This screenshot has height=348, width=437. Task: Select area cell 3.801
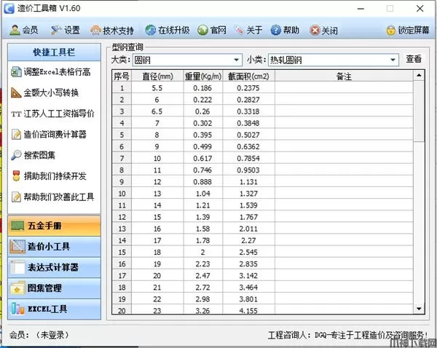[x=248, y=299]
